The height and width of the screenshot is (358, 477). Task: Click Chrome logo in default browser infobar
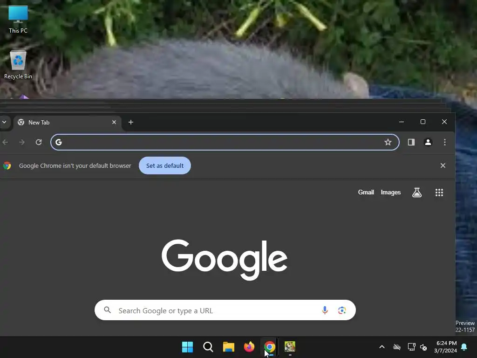[x=7, y=165]
